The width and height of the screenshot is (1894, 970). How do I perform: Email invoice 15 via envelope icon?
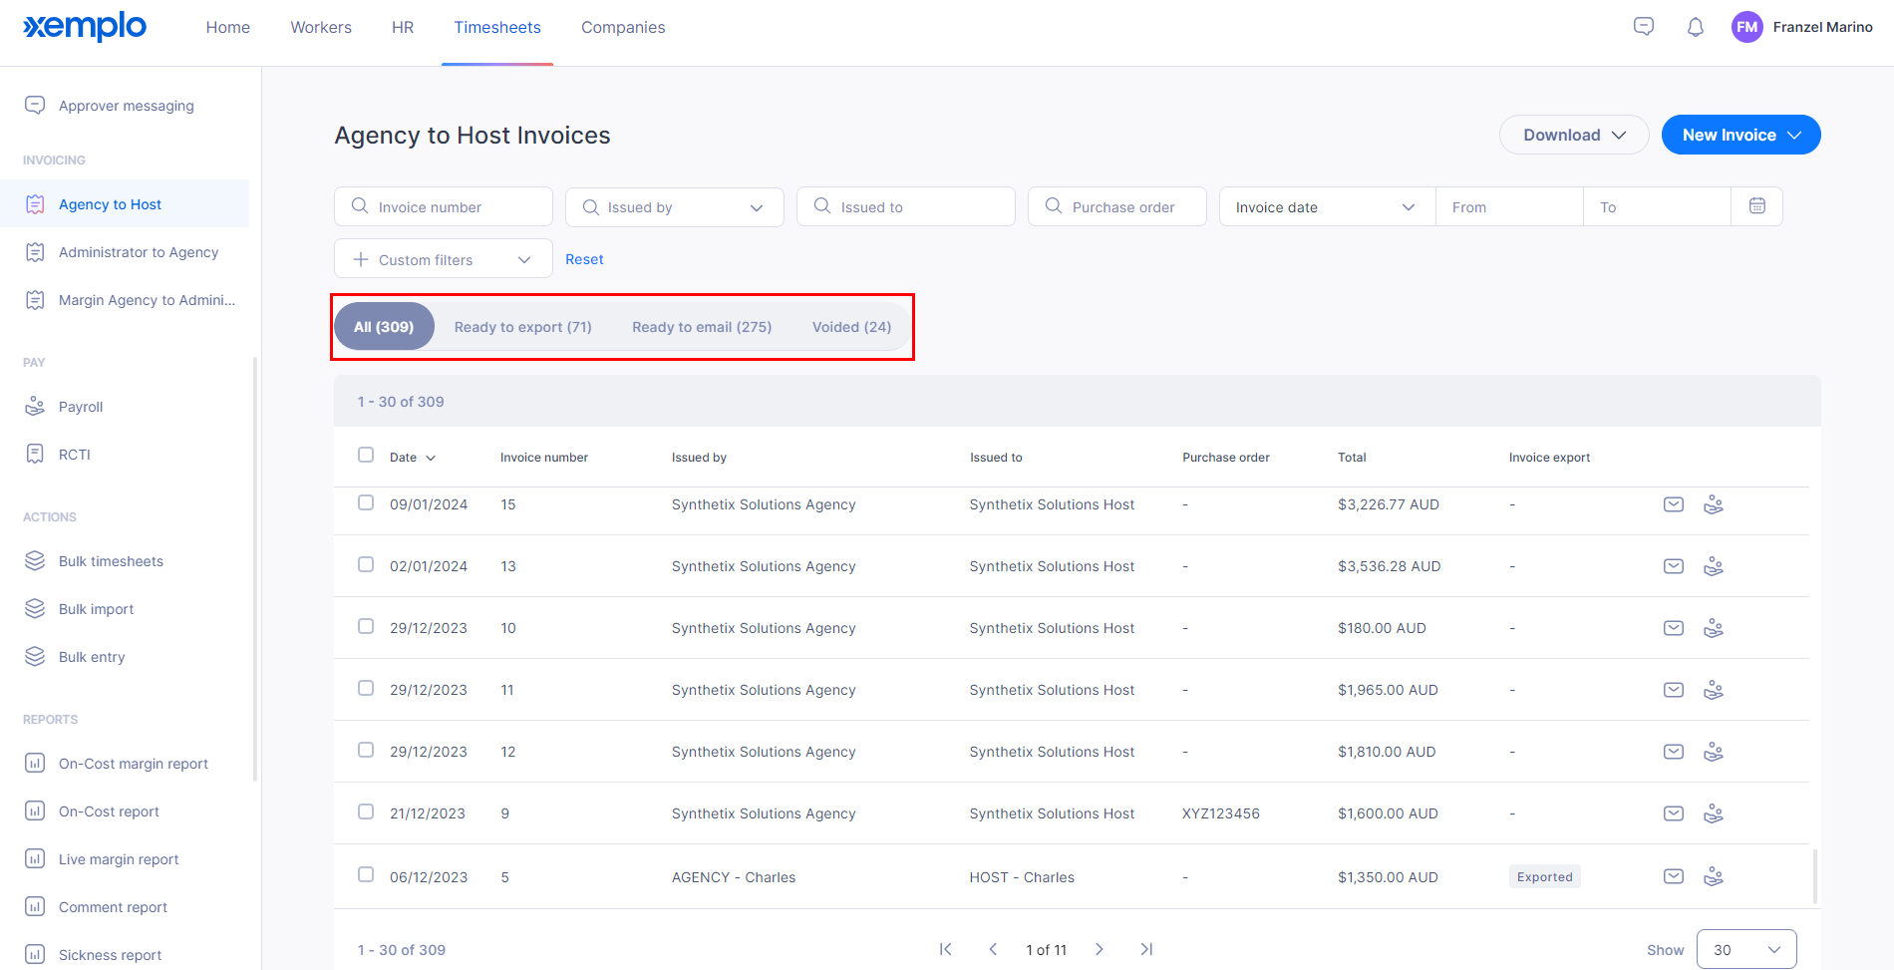(1674, 504)
